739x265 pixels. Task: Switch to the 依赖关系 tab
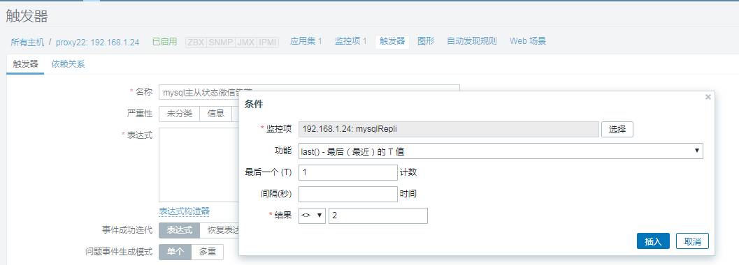point(69,64)
